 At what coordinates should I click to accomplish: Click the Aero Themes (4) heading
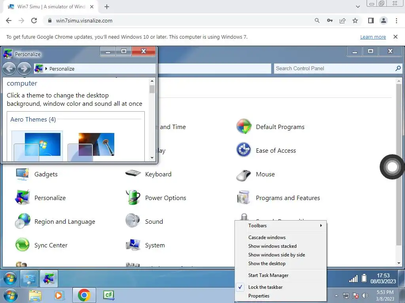coord(33,120)
